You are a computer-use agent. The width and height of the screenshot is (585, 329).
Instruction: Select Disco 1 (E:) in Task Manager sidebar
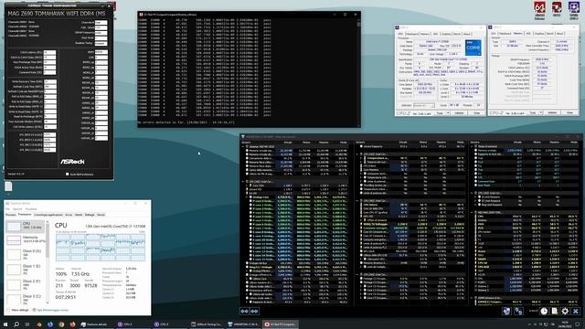[x=26, y=270]
